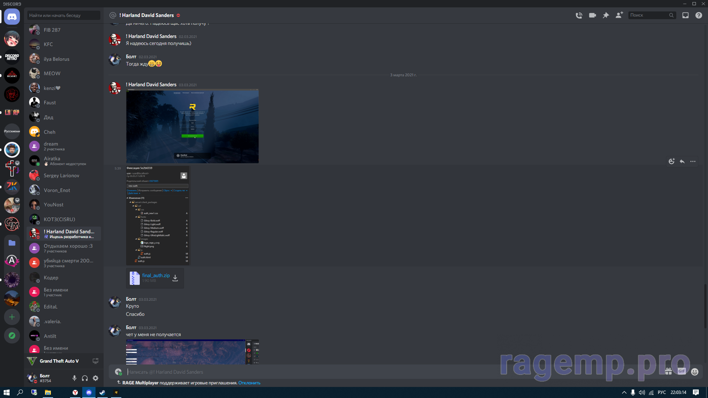This screenshot has height=398, width=708.
Task: Open the commit changes screenshot
Action: 158,215
